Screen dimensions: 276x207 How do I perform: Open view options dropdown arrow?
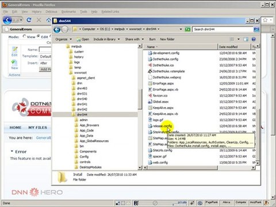[x=239, y=39]
